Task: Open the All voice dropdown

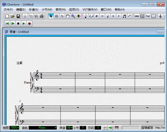Action: pos(69,128)
